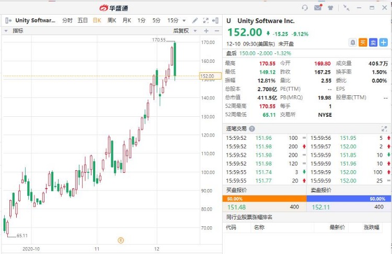
Task: Click the 成交量 volume value 405.7万
Action: [378, 63]
